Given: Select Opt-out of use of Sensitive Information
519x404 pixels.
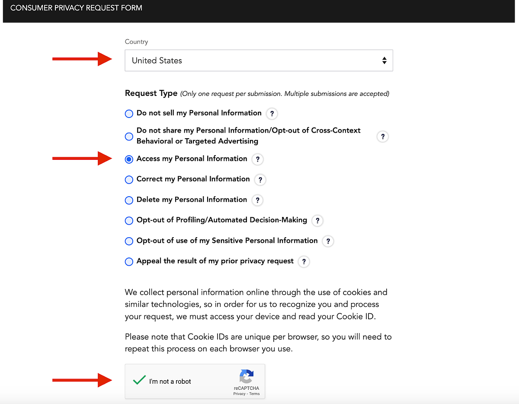Looking at the screenshot, I should coord(129,241).
